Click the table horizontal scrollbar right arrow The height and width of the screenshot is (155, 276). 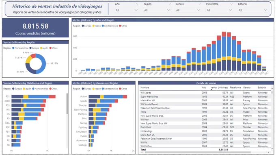click(268, 152)
